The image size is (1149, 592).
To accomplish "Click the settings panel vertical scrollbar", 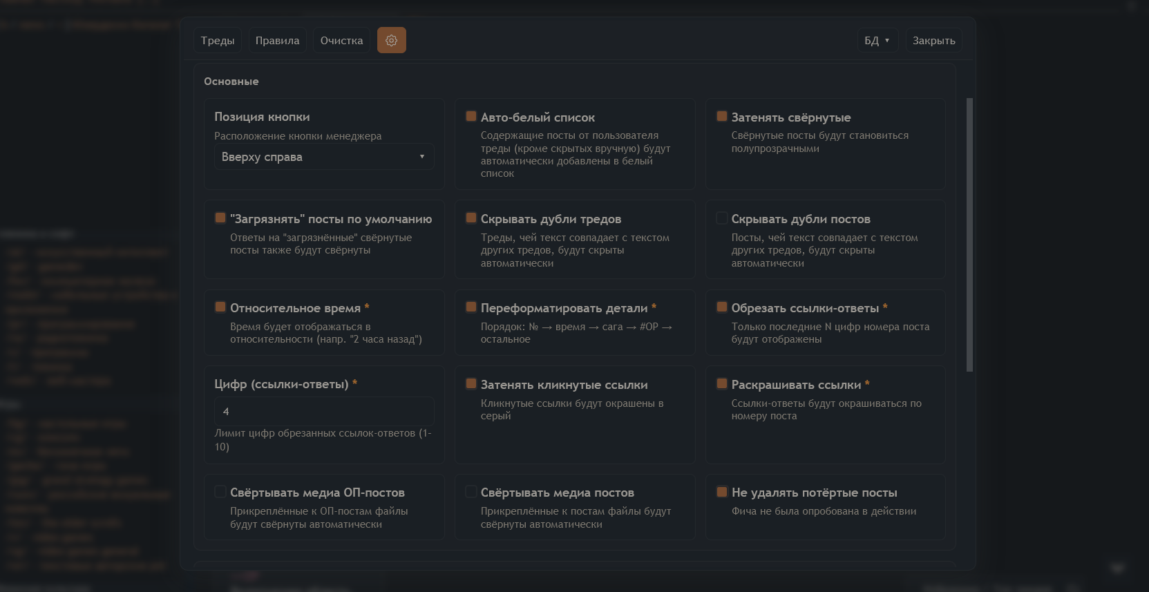I will point(969,235).
